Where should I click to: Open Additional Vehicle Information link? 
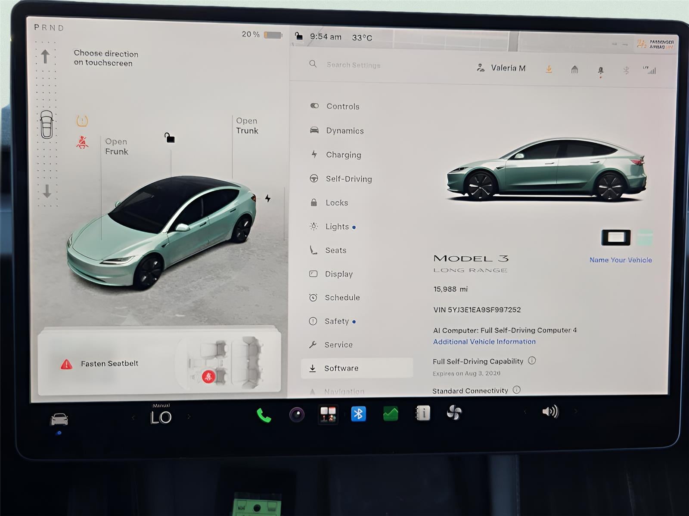click(x=484, y=341)
